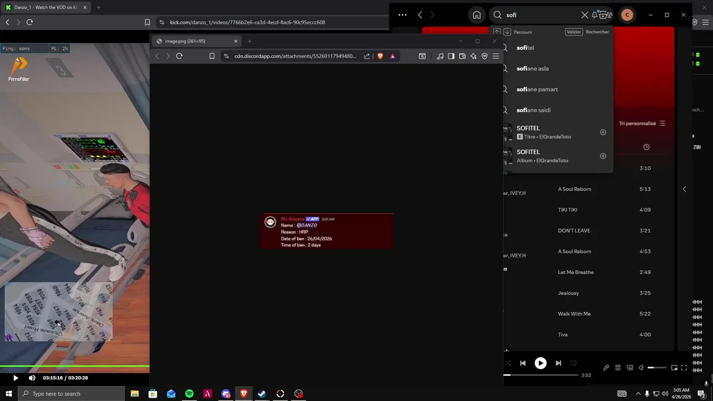Select suggestion sofitel
The width and height of the screenshot is (713, 401).
click(x=525, y=47)
